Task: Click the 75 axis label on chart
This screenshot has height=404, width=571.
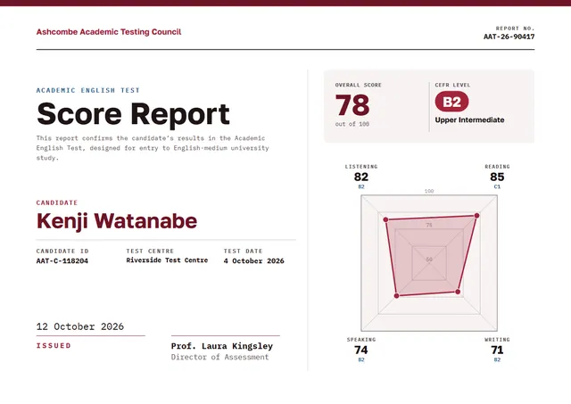Action: [x=429, y=225]
